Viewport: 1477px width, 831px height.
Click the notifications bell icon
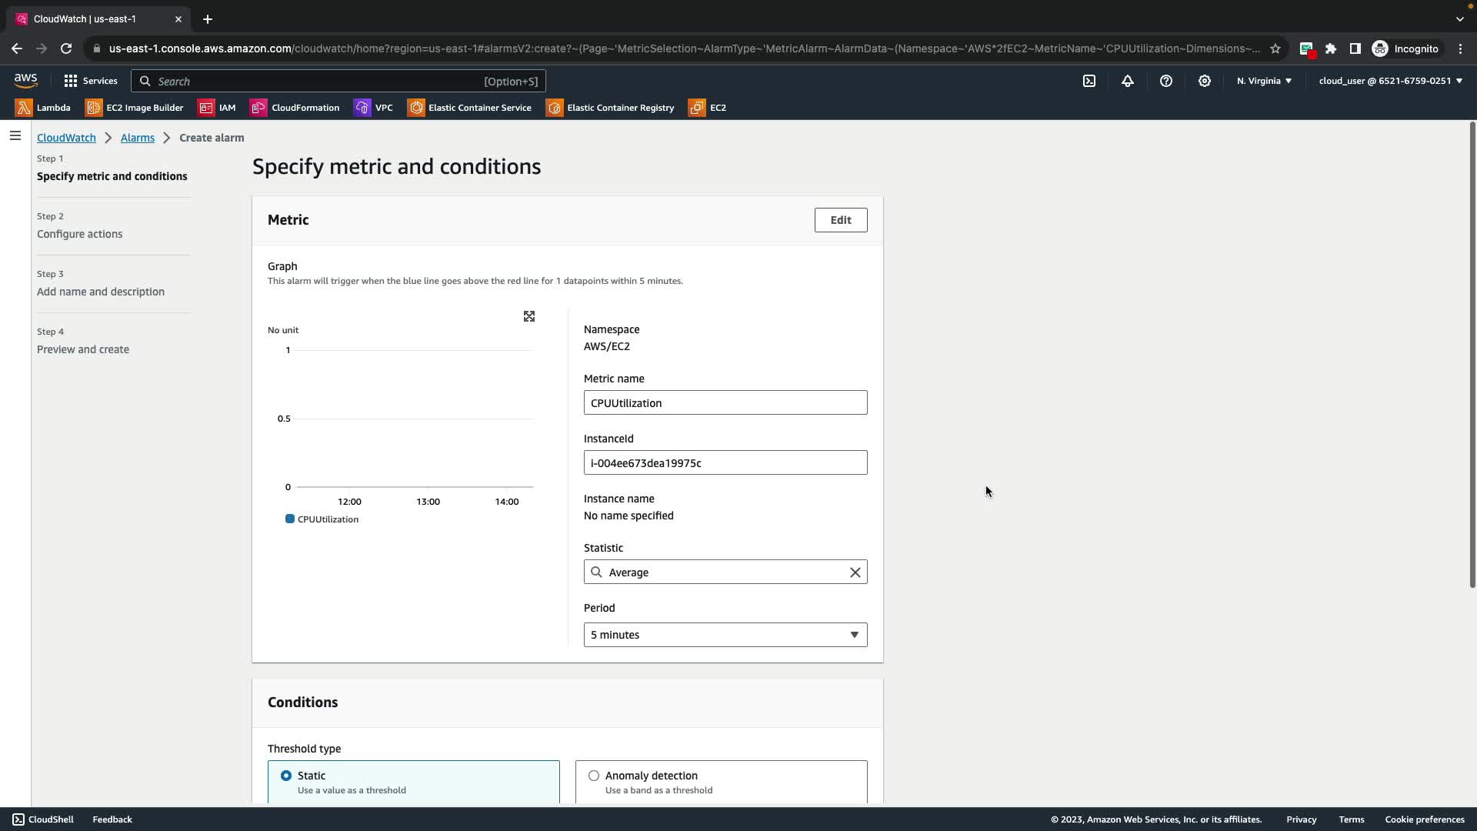[1128, 81]
